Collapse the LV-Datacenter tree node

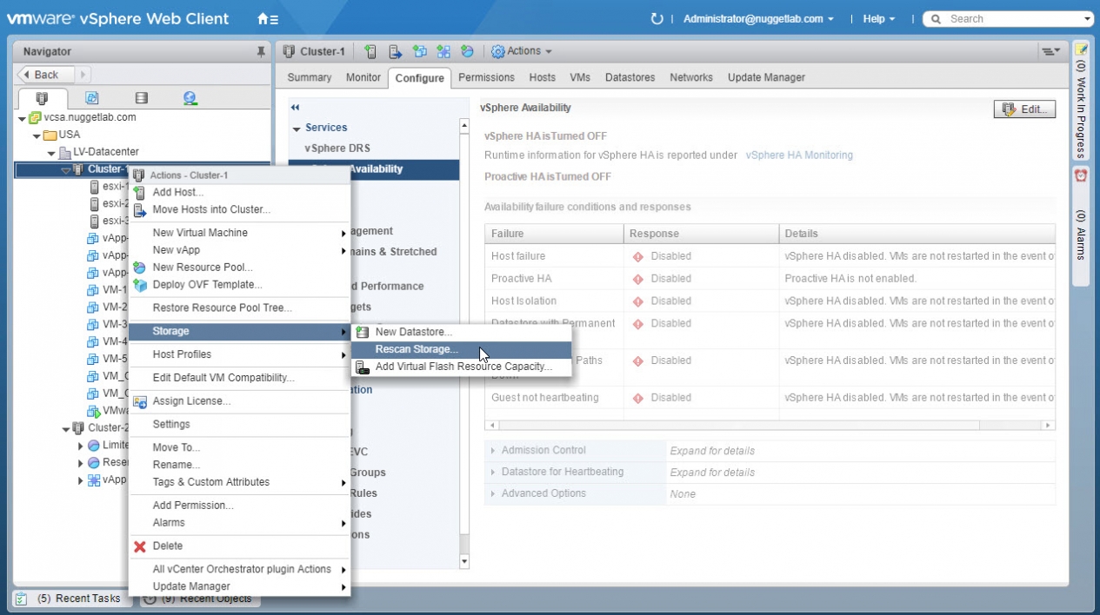[51, 153]
